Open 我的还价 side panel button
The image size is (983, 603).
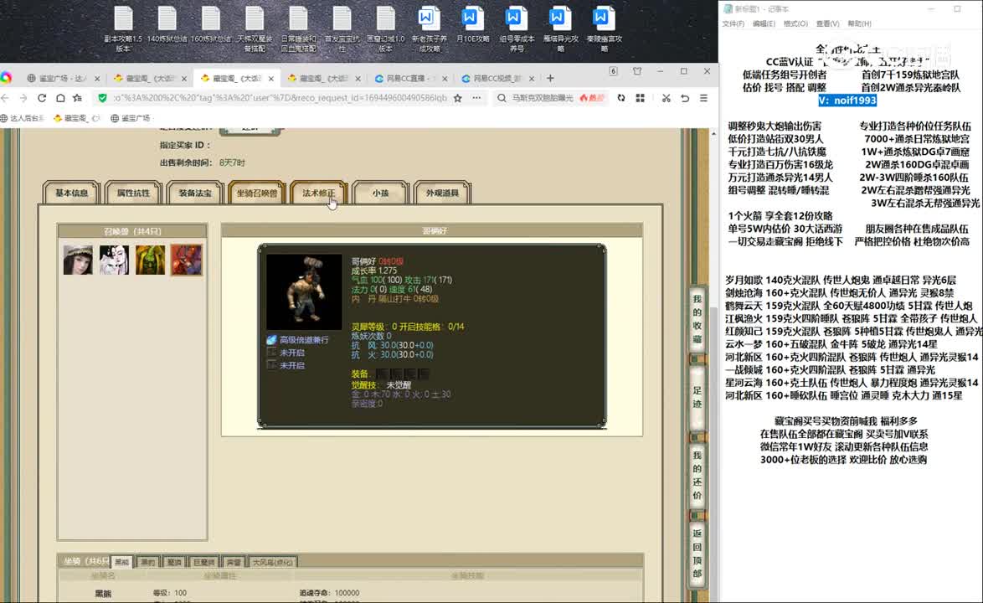[x=697, y=475]
